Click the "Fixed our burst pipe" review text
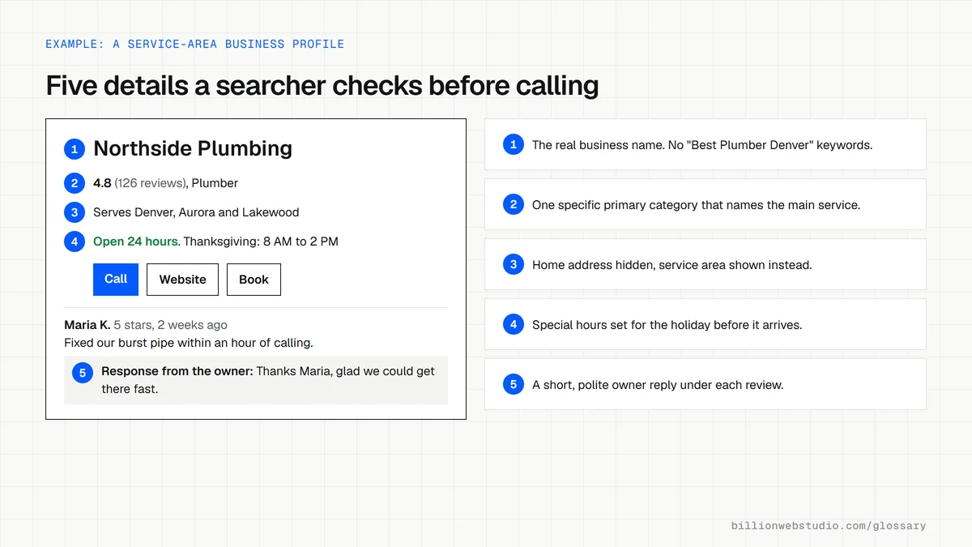Image resolution: width=972 pixels, height=547 pixels. [189, 343]
